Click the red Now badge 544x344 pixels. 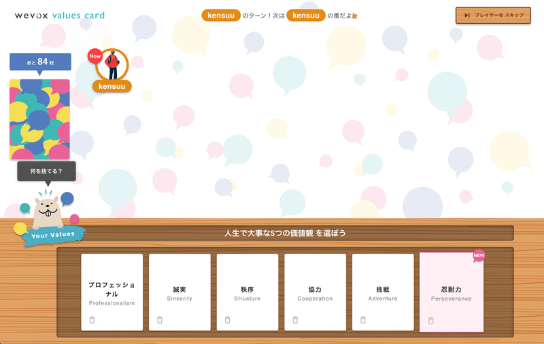tap(95, 56)
